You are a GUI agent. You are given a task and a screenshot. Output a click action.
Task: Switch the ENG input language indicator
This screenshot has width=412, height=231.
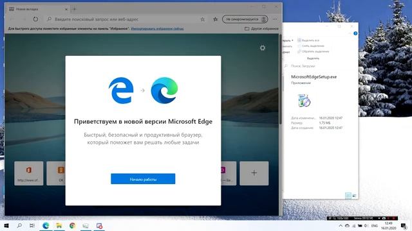[x=375, y=225]
